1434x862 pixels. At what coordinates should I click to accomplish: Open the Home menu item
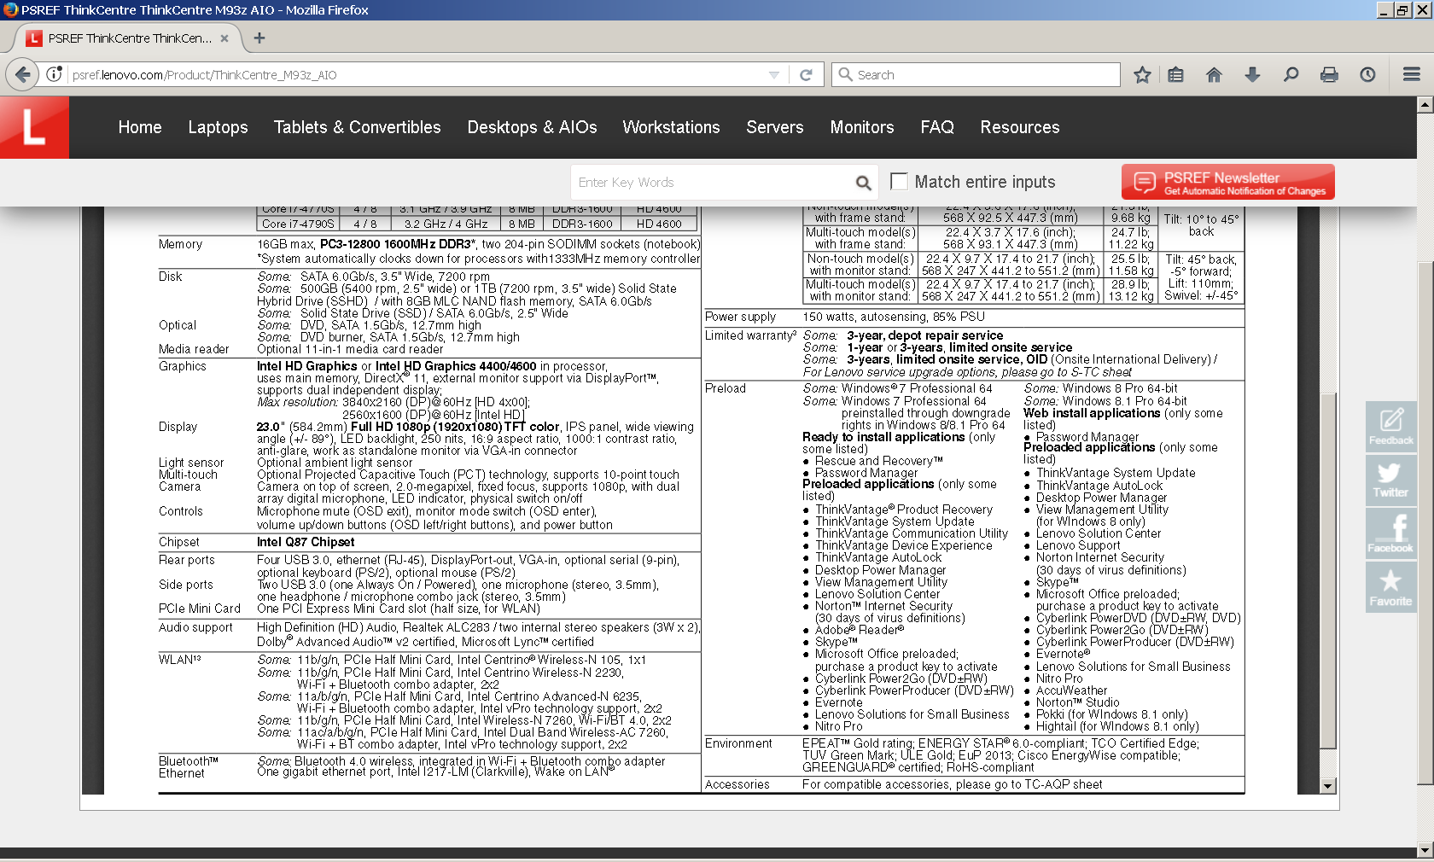(x=140, y=127)
